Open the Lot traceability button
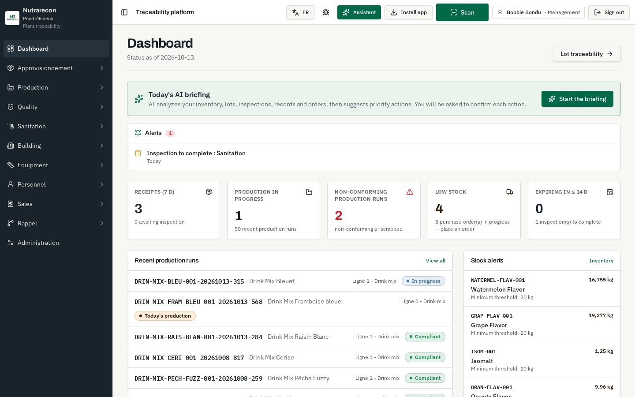 point(586,54)
